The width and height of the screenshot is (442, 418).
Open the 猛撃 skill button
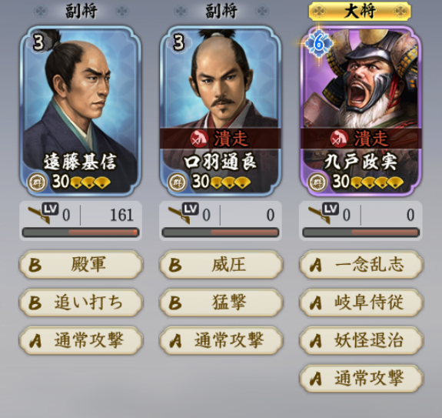click(x=221, y=303)
